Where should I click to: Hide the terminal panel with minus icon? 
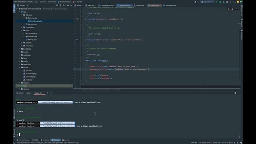click(x=239, y=93)
